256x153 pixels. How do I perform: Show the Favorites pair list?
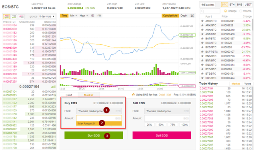pos(208,5)
